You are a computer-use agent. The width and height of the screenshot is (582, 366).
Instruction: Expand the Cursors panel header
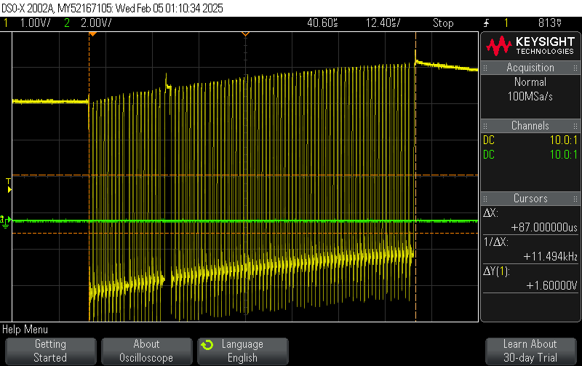click(530, 199)
